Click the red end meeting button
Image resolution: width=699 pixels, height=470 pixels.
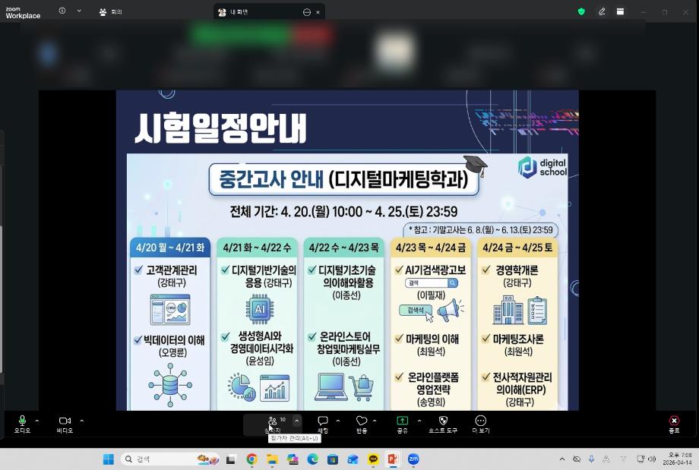pos(674,423)
